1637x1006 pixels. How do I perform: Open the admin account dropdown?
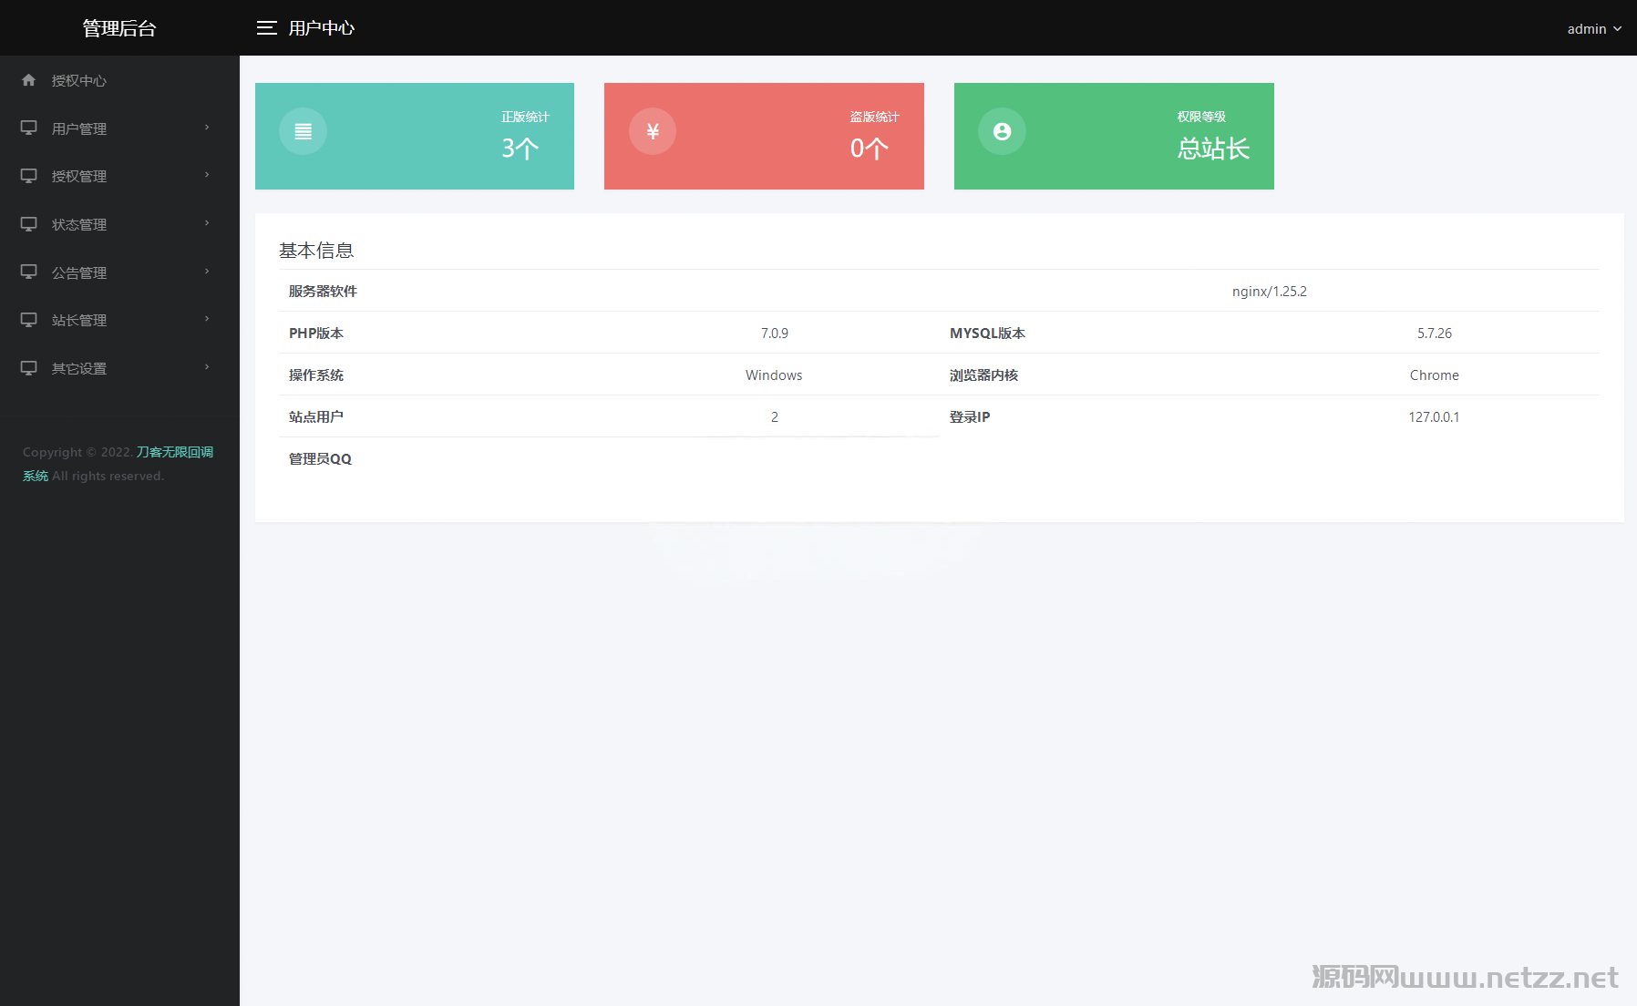click(1594, 29)
